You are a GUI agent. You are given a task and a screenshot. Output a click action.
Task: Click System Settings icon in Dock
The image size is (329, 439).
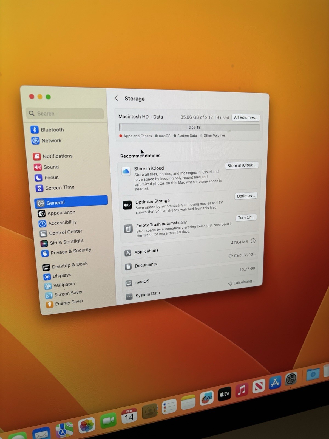coord(291,379)
